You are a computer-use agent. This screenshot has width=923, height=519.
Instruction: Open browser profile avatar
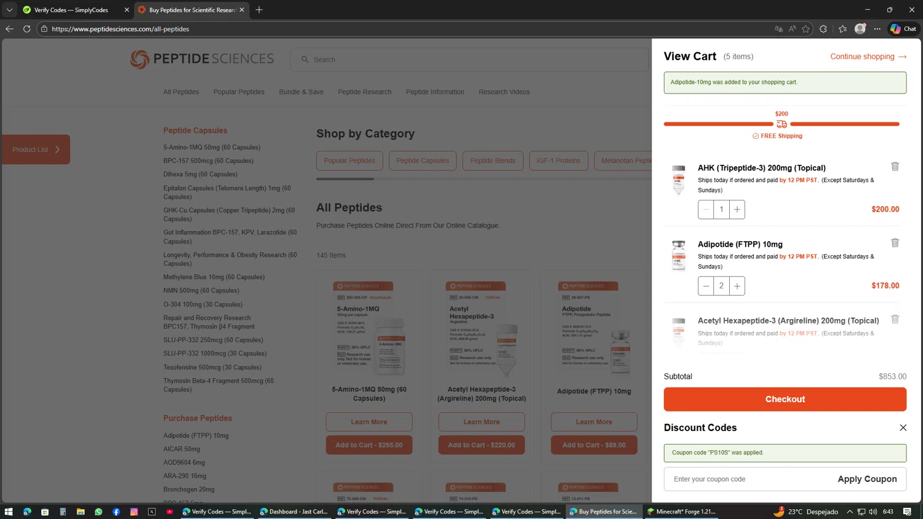coord(860,29)
